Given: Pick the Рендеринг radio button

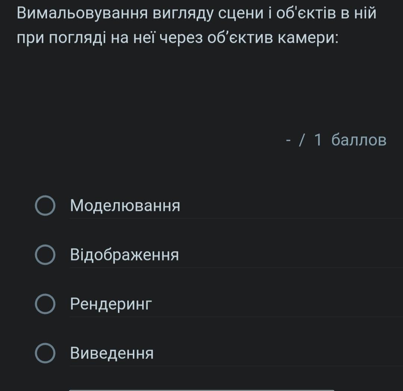Looking at the screenshot, I should [x=45, y=304].
